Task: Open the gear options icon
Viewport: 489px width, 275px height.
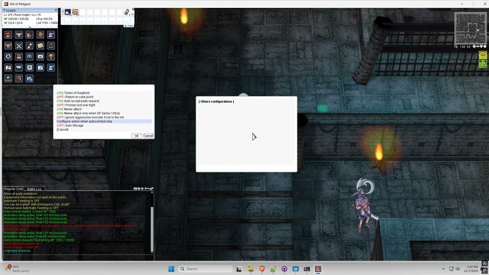Action: [x=8, y=57]
